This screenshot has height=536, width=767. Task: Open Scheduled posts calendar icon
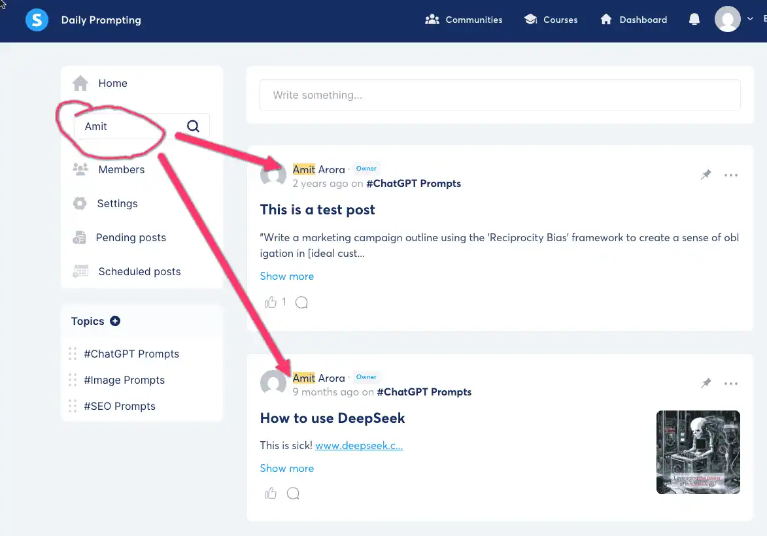coord(80,271)
